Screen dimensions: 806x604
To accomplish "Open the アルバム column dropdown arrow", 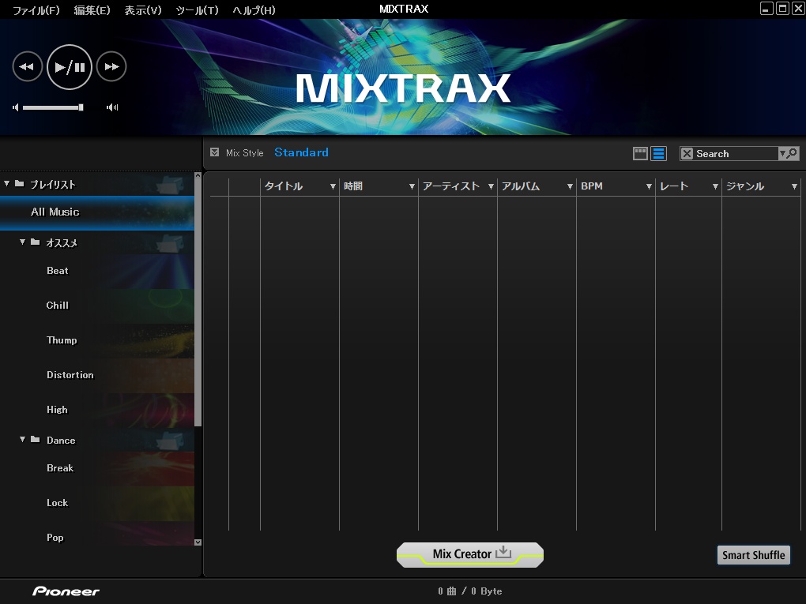I will pyautogui.click(x=570, y=186).
